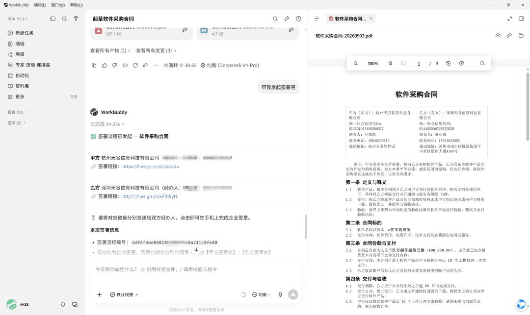Close the 软件采购合同 preview tab
The width and height of the screenshot is (530, 315).
tap(371, 19)
